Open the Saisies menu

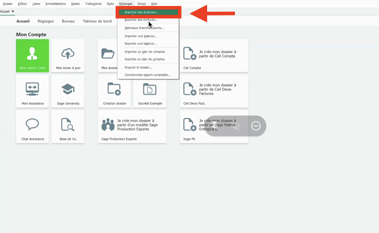[76, 4]
